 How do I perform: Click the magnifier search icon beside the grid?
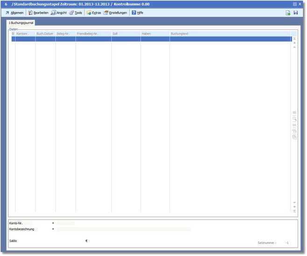(x=294, y=119)
